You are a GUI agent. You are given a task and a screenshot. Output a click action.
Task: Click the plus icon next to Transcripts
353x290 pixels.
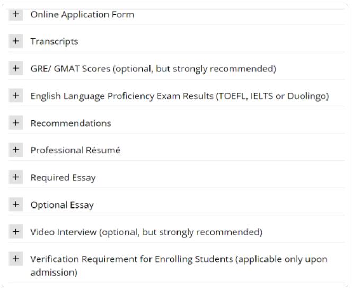pyautogui.click(x=16, y=41)
